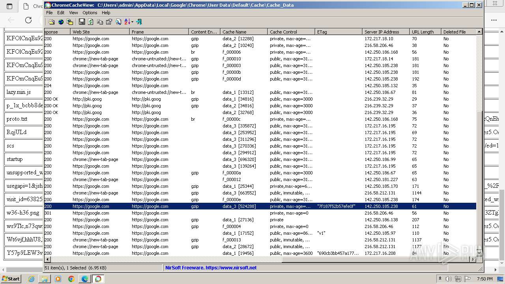Viewport: 505px width, 284px height.
Task: Sort by the Cache Control column header
Action: (x=291, y=32)
